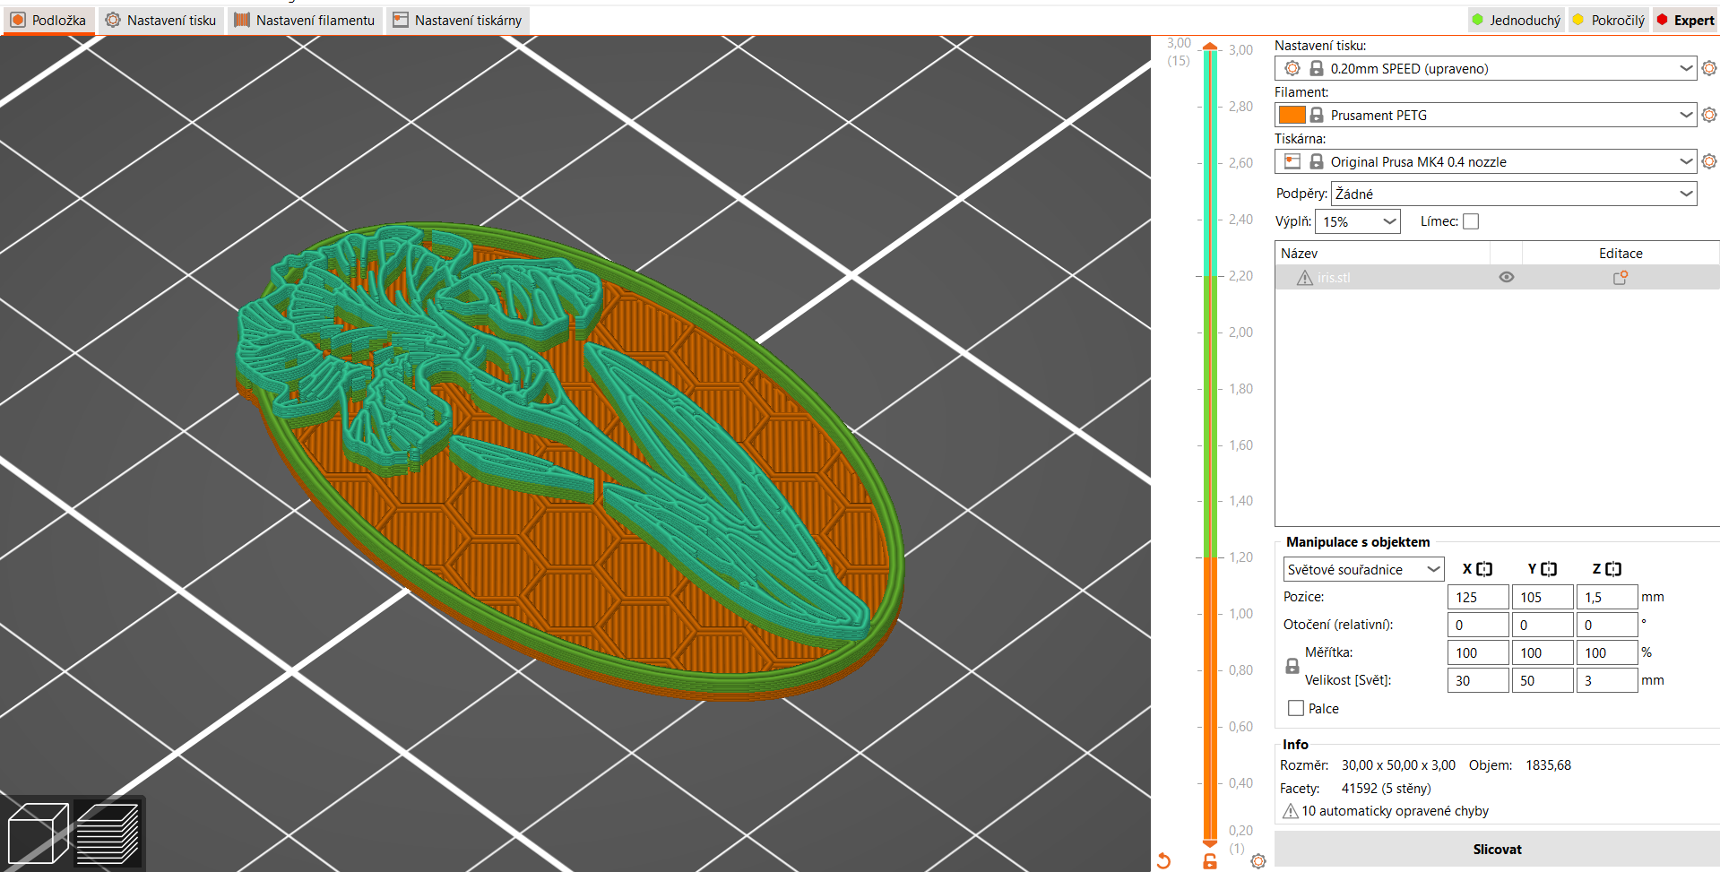Click upper thumb of layer slider

pyautogui.click(x=1210, y=47)
